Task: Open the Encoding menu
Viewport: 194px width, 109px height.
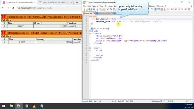Action: [x=109, y=6]
